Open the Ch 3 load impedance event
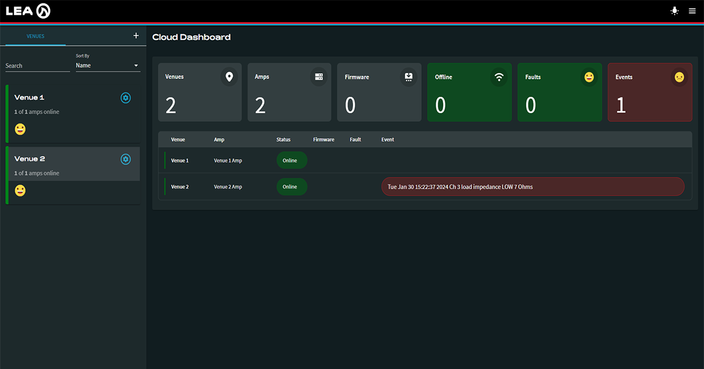The height and width of the screenshot is (369, 704). click(532, 187)
